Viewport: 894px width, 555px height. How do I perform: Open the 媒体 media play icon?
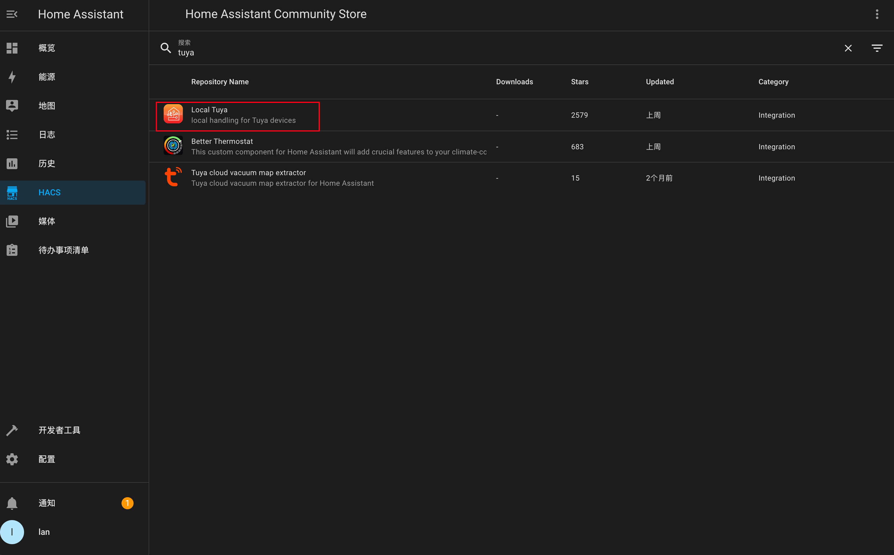tap(12, 221)
